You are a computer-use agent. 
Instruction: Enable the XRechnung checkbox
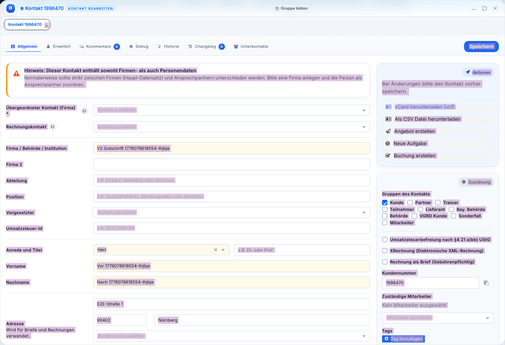(385, 251)
